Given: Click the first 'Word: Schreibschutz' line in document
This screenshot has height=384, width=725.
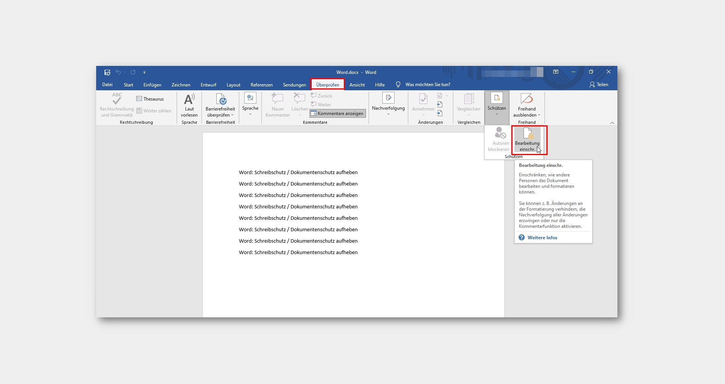Looking at the screenshot, I should pyautogui.click(x=298, y=173).
